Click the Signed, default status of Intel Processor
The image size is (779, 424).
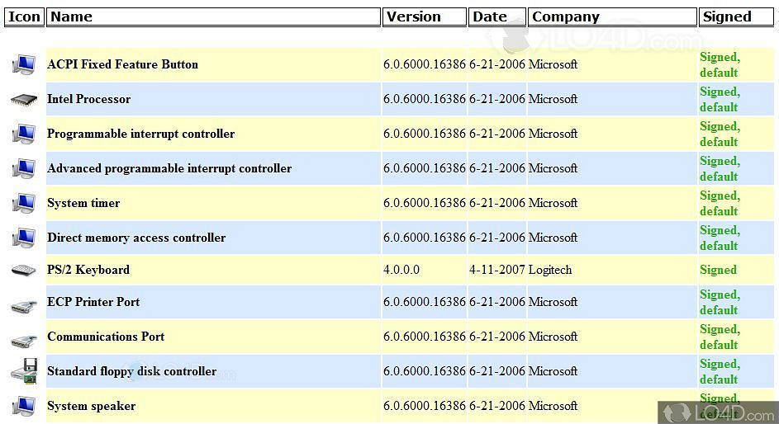[720, 99]
